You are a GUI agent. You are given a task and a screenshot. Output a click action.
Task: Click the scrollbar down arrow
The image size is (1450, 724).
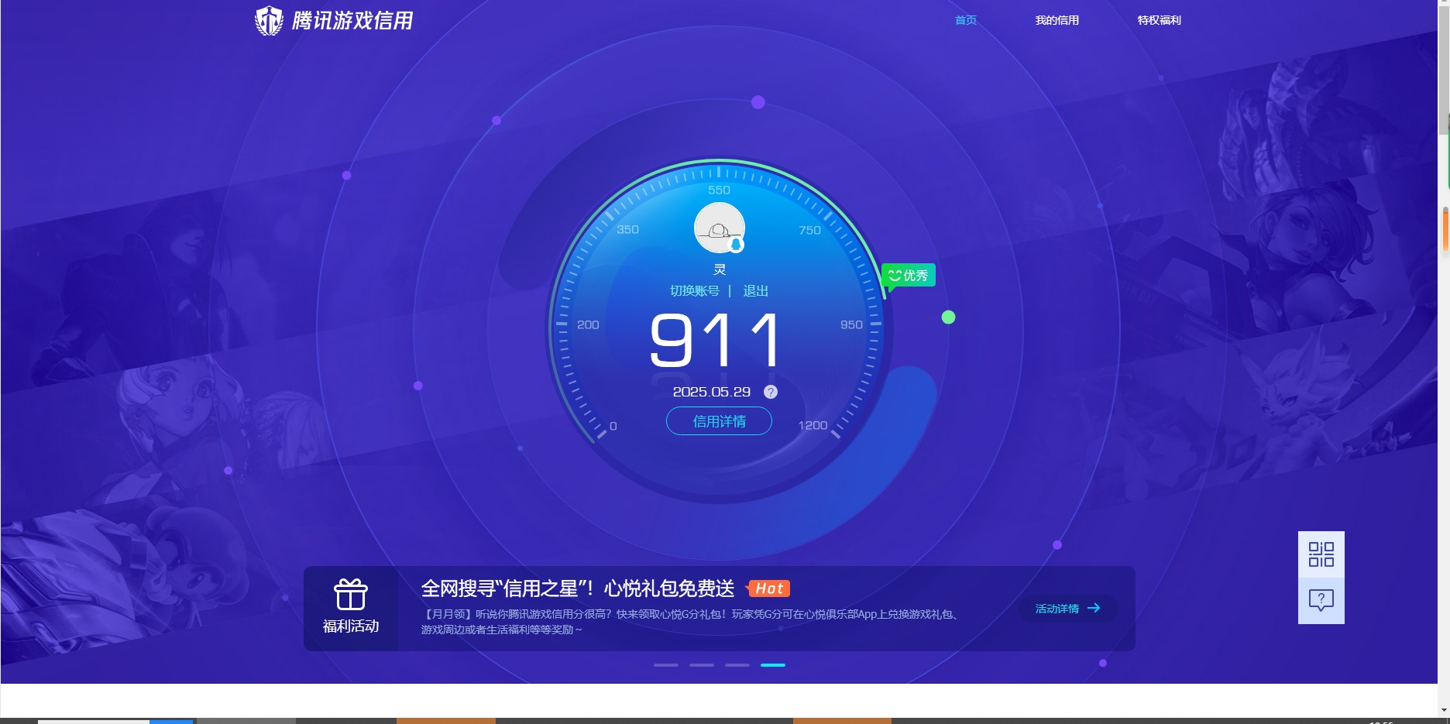click(x=1444, y=709)
